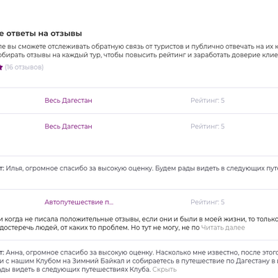Click description line about "повысить рейтинг"

pyautogui.click(x=139, y=55)
